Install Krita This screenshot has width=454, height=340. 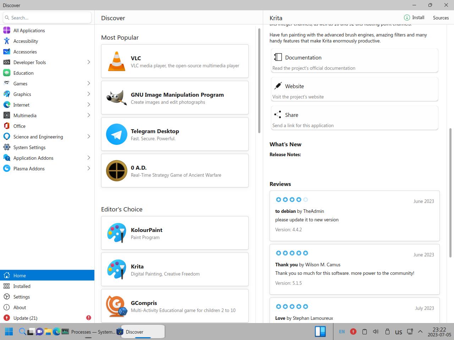click(414, 18)
